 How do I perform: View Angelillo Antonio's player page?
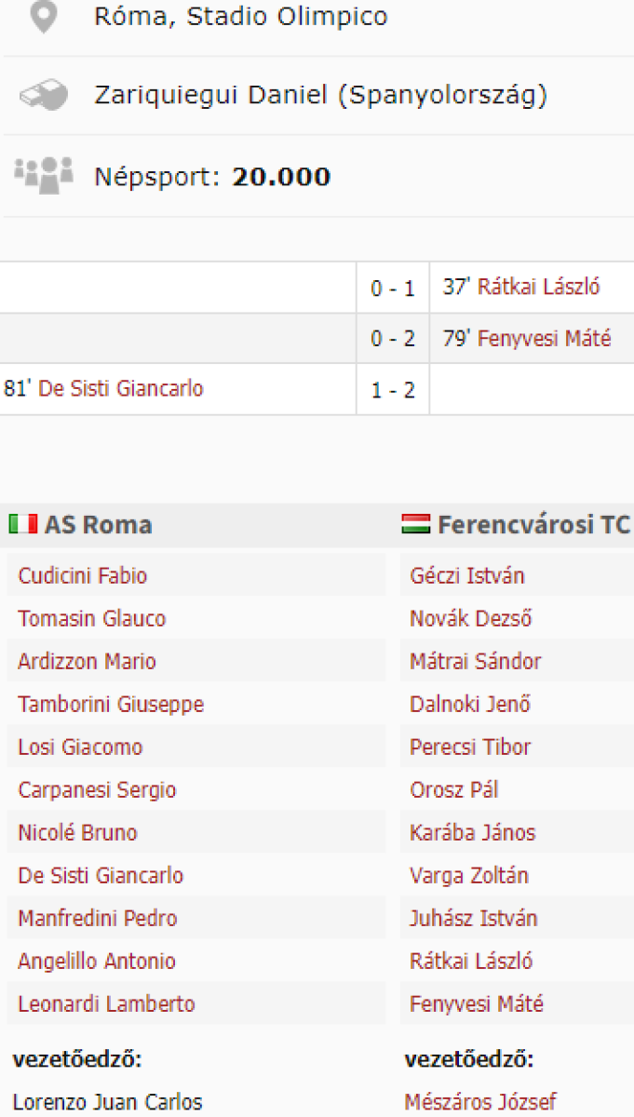pyautogui.click(x=96, y=962)
